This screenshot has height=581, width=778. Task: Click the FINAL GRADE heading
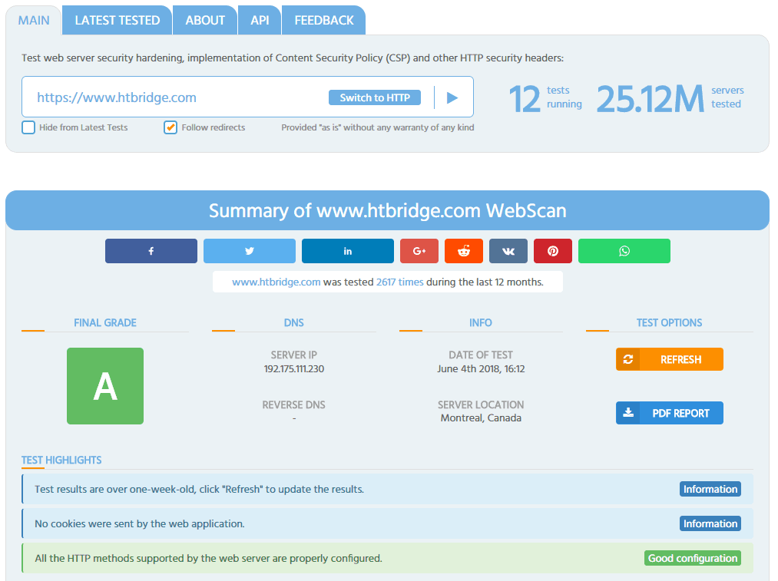(105, 322)
